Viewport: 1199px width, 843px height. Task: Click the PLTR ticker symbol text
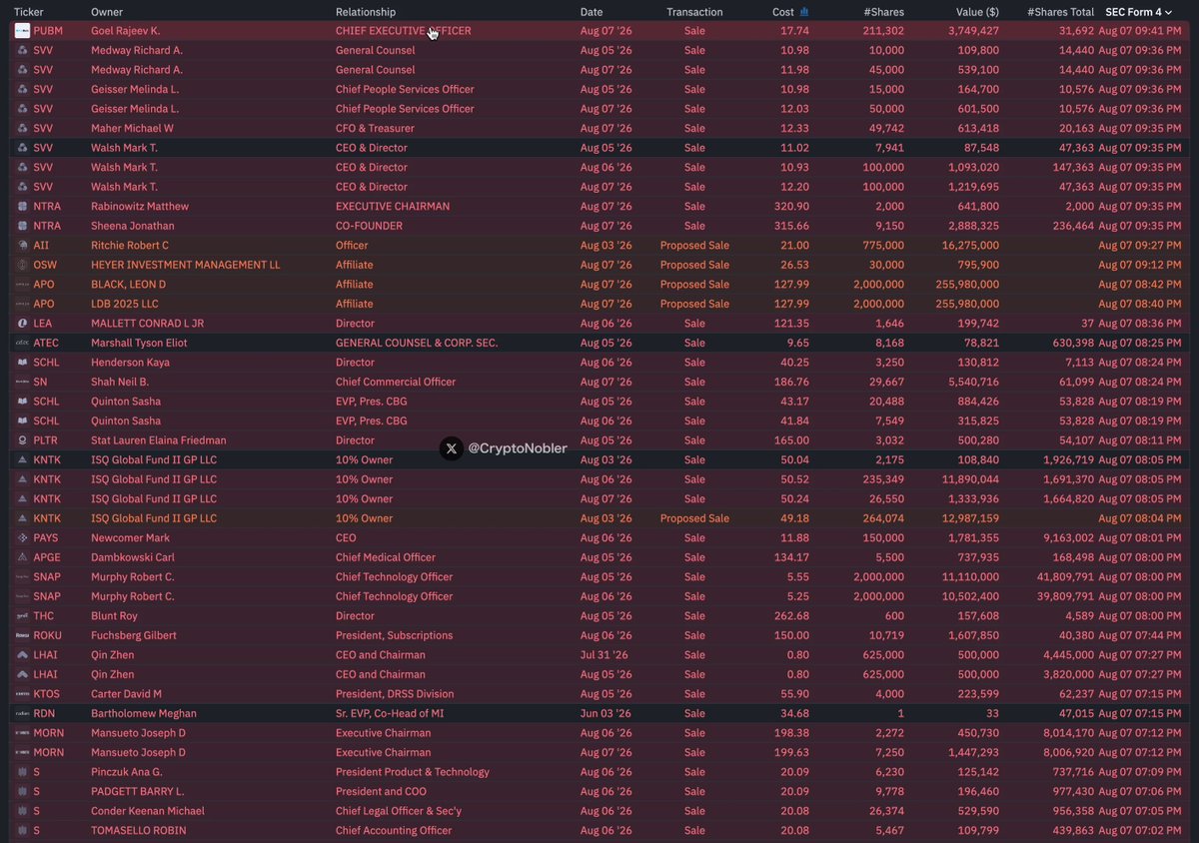click(47, 440)
